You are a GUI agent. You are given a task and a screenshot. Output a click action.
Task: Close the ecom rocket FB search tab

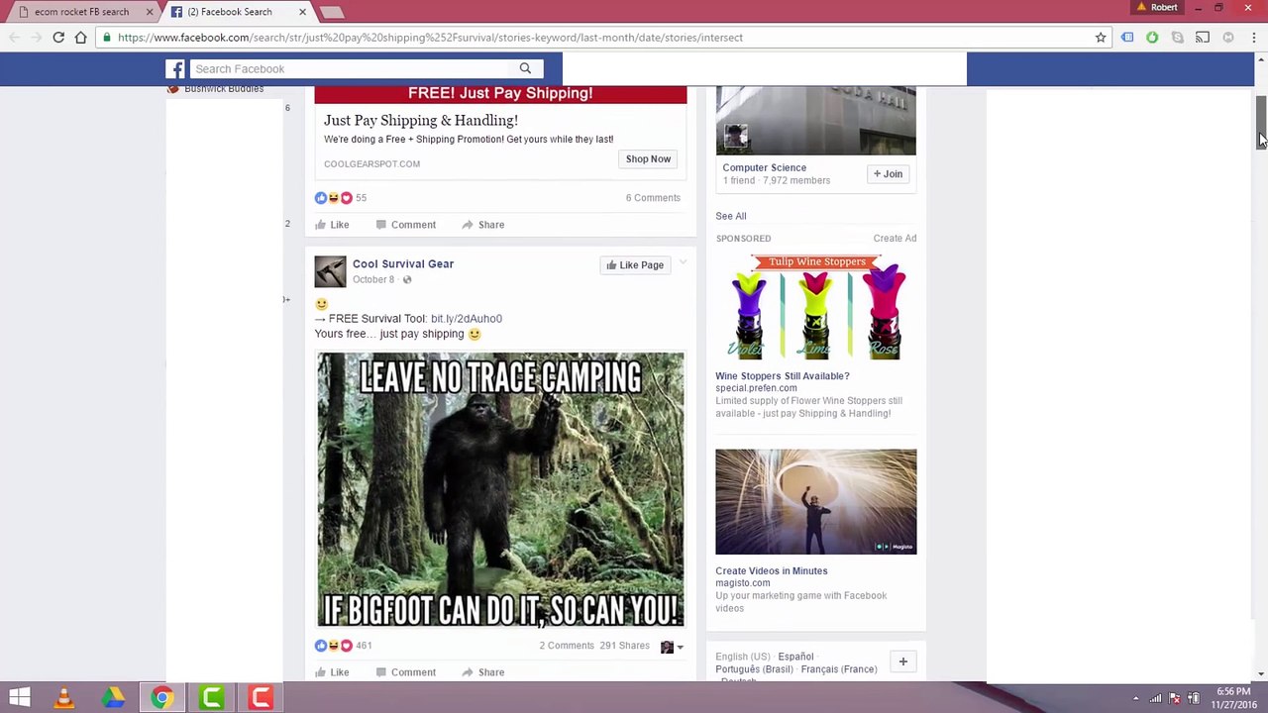(150, 12)
